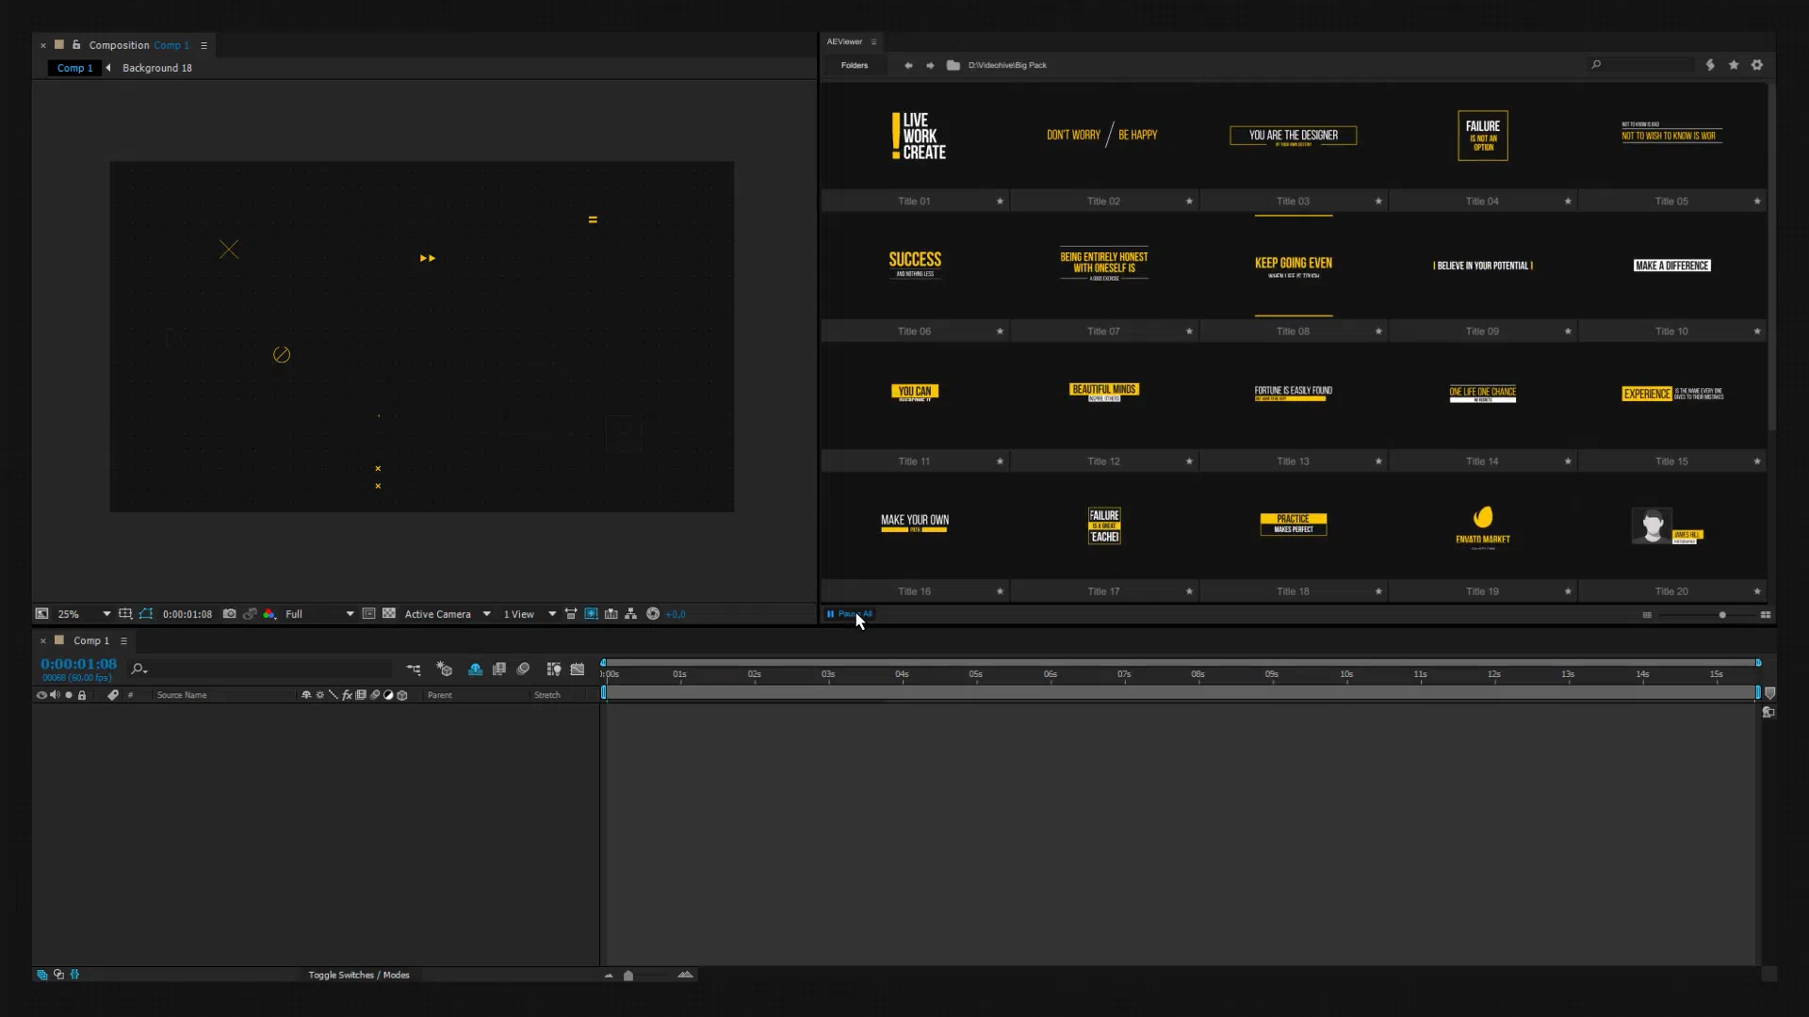The height and width of the screenshot is (1017, 1809).
Task: Open the 25% magnification dropdown
Action: point(106,614)
